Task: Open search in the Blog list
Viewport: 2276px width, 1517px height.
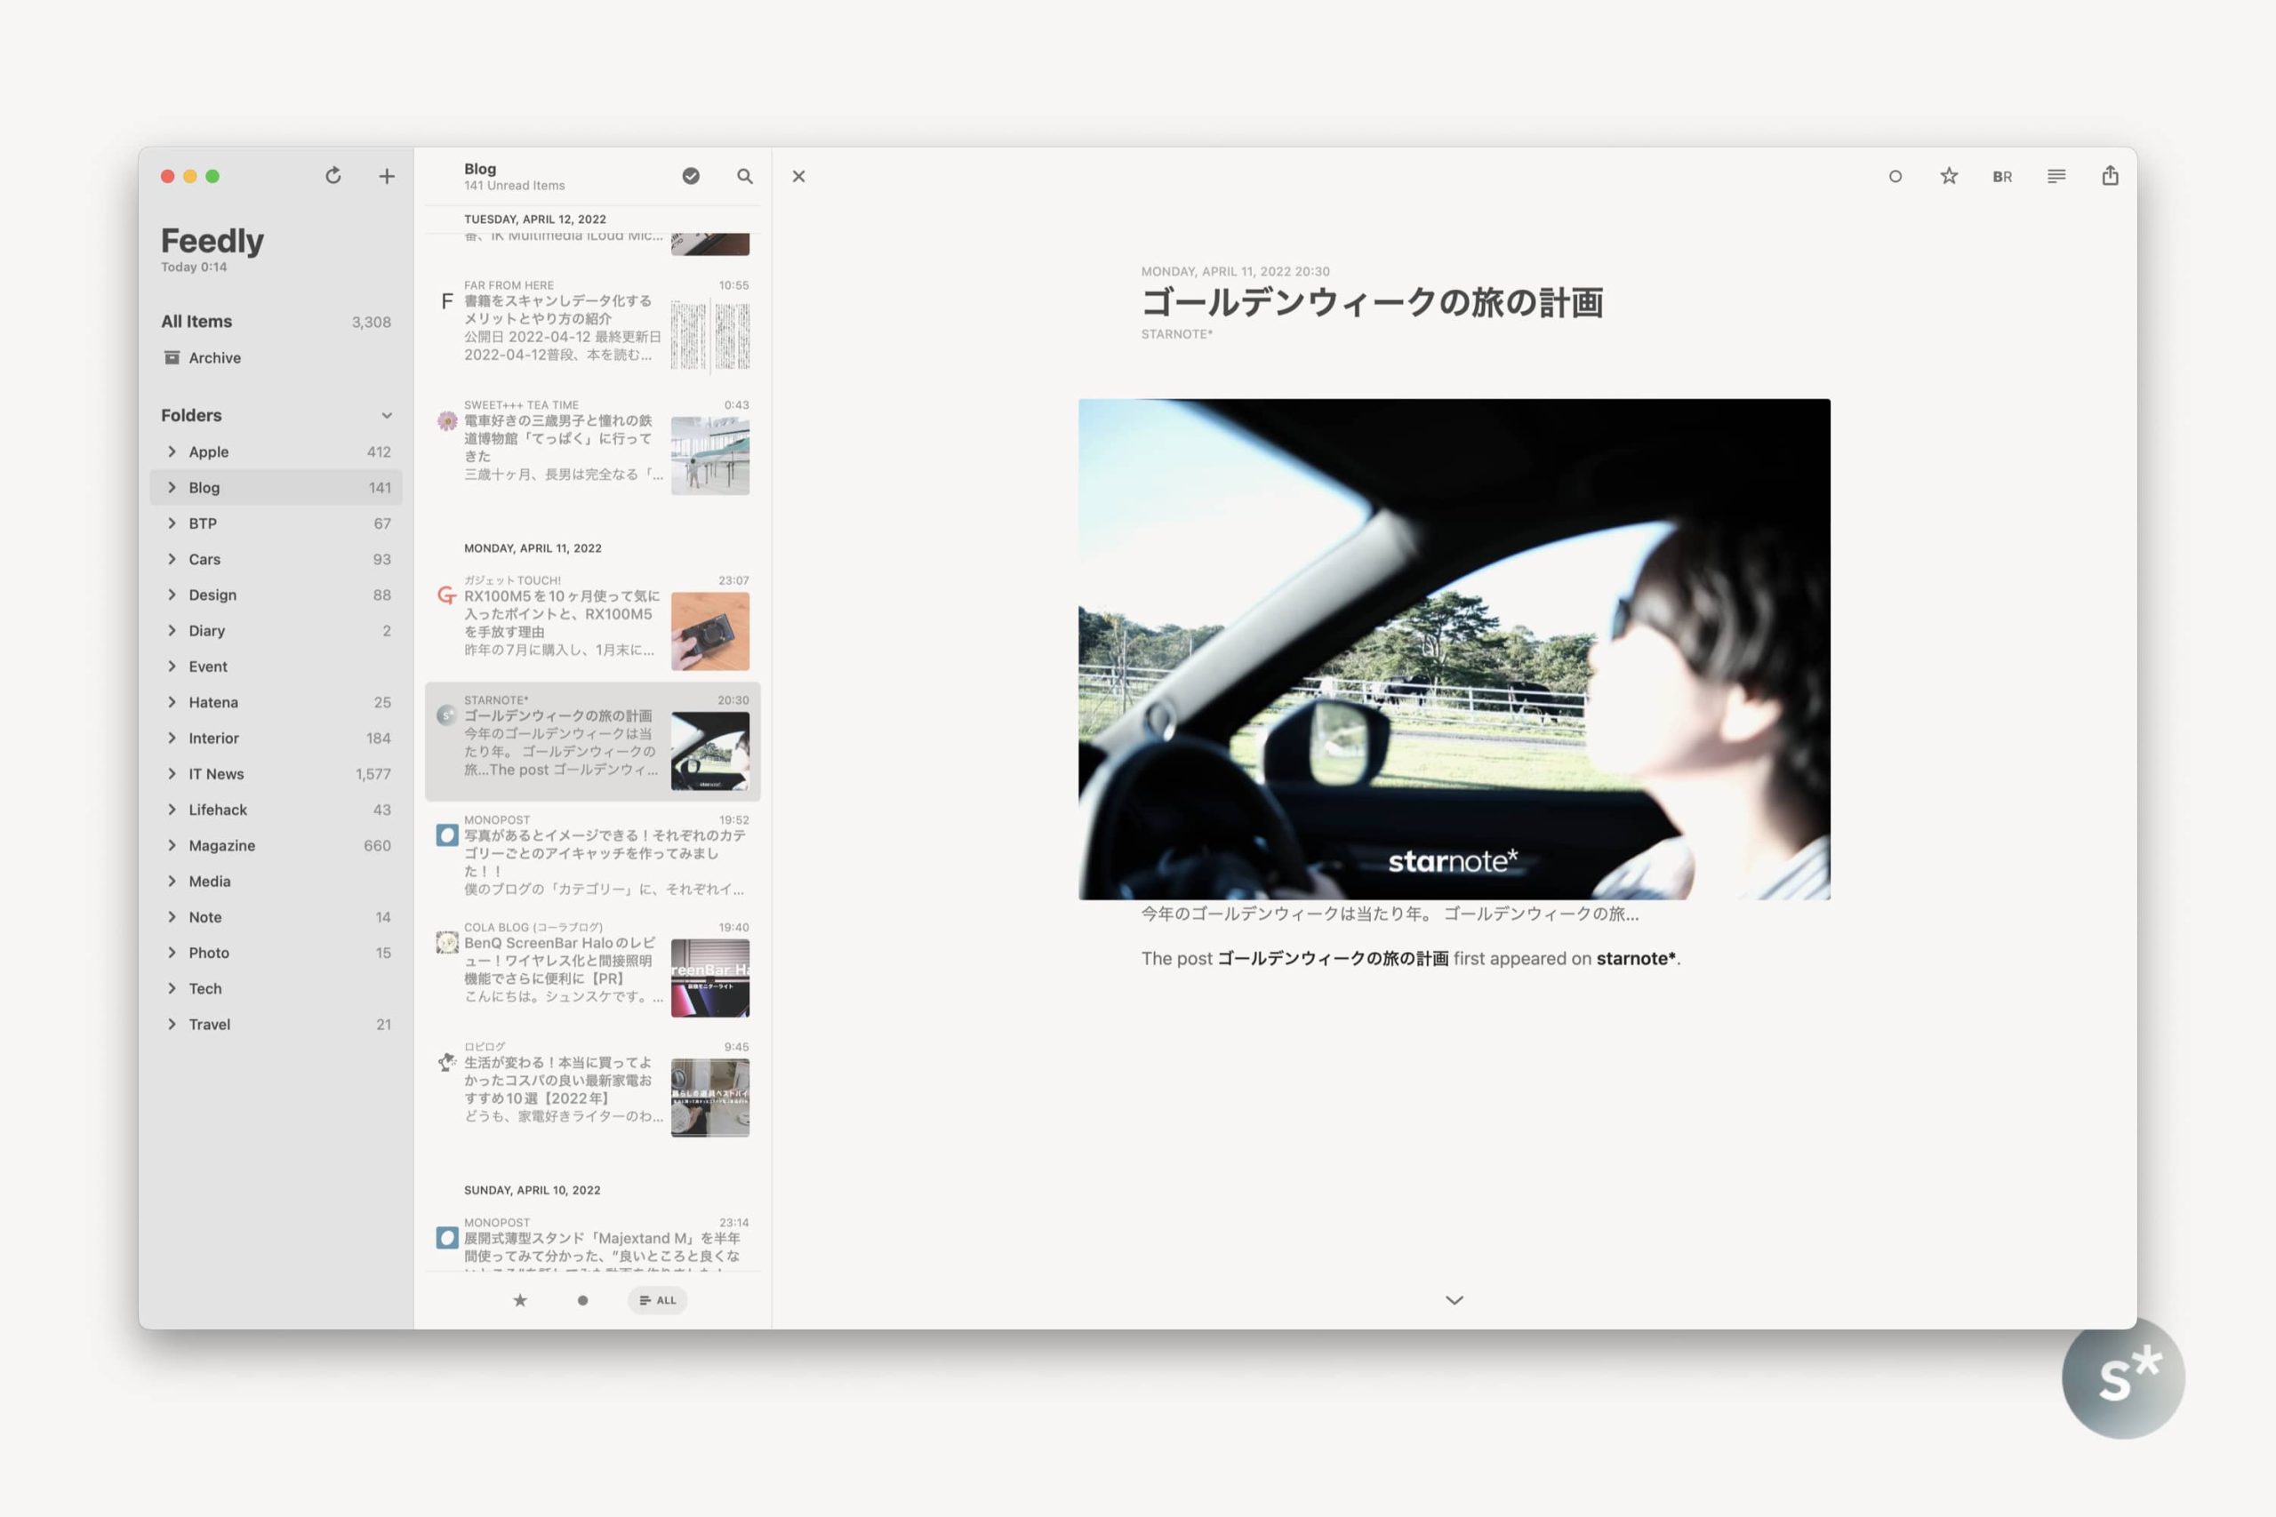Action: coord(744,176)
